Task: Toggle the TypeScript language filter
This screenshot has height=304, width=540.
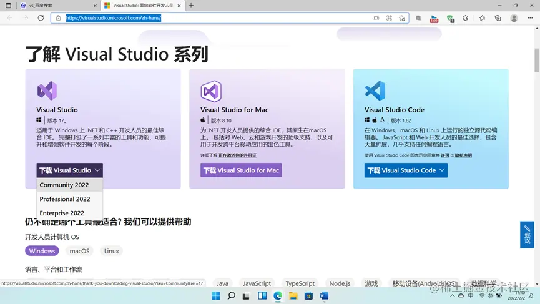Action: click(300, 283)
